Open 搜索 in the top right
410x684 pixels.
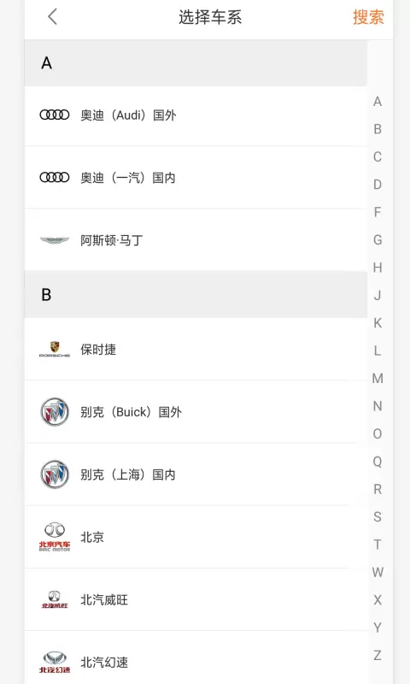368,17
